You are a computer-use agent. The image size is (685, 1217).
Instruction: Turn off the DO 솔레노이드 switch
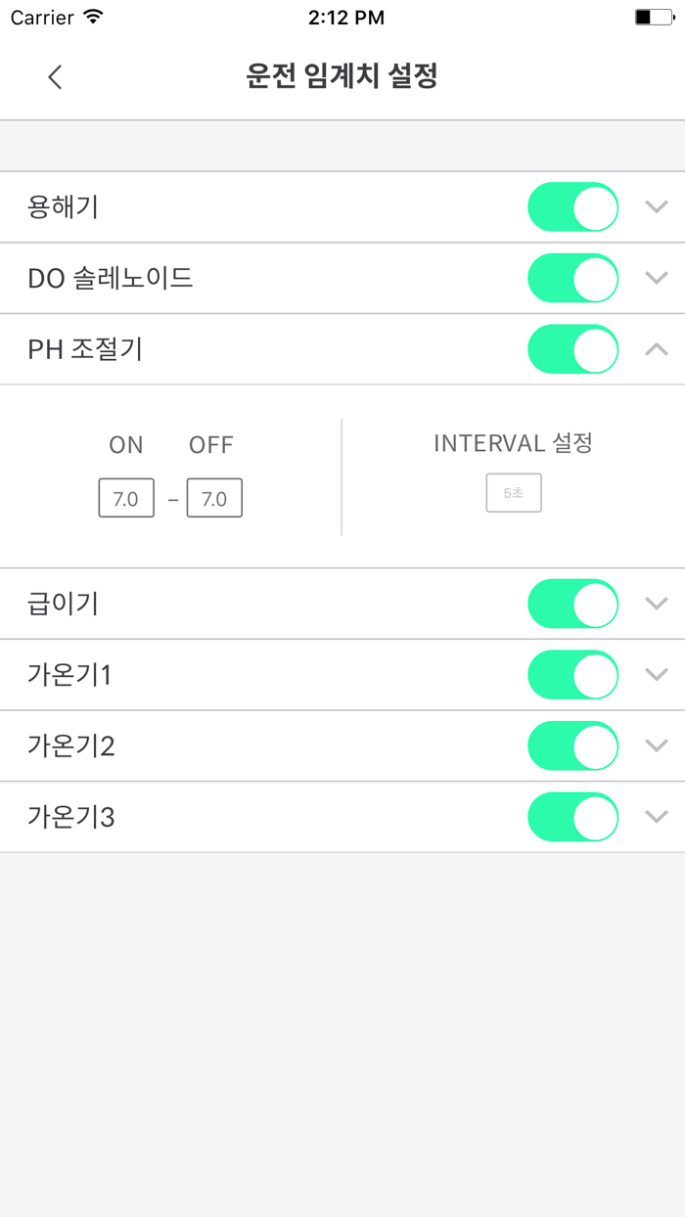[572, 278]
